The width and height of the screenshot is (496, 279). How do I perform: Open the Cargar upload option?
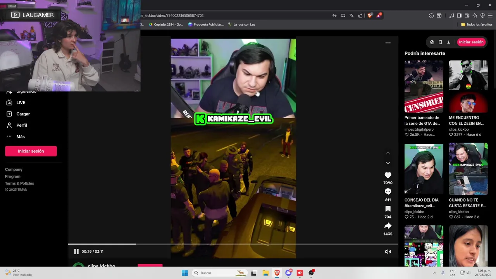point(18,114)
